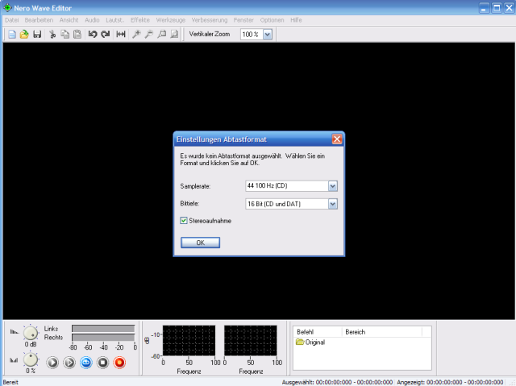Maximize the Nero Wave Editor window

(x=497, y=8)
